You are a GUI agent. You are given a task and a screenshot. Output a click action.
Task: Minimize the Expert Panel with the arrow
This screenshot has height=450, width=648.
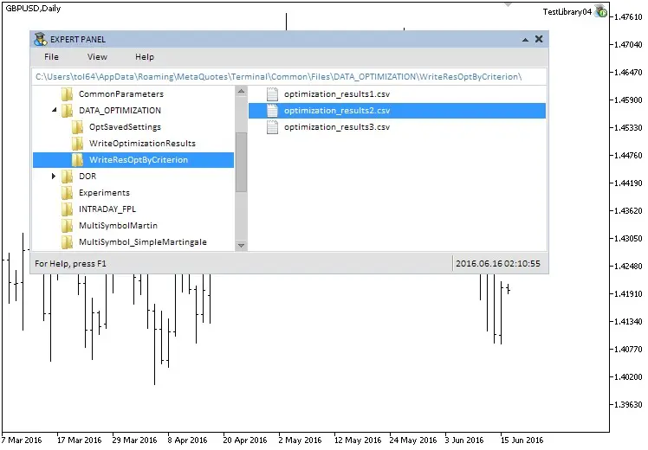tap(525, 40)
